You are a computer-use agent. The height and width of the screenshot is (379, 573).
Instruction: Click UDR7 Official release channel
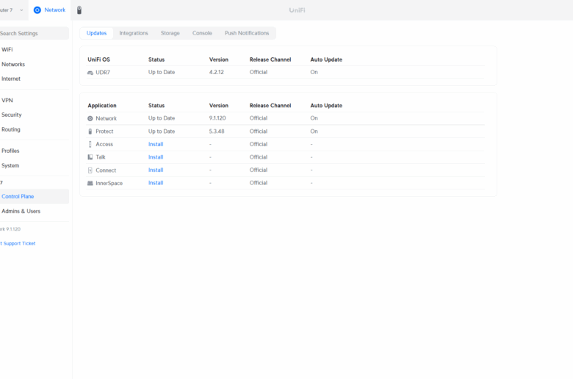[x=259, y=73]
